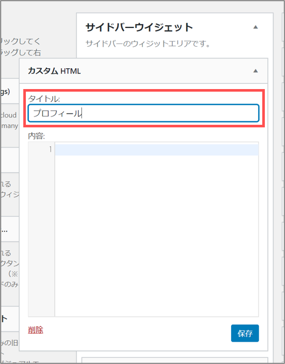This screenshot has width=285, height=364.
Task: Click the サイドバーウイジェット heading
Action: tap(139, 27)
